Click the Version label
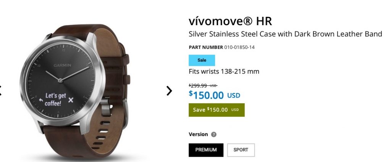The height and width of the screenshot is (162, 391). (x=198, y=135)
